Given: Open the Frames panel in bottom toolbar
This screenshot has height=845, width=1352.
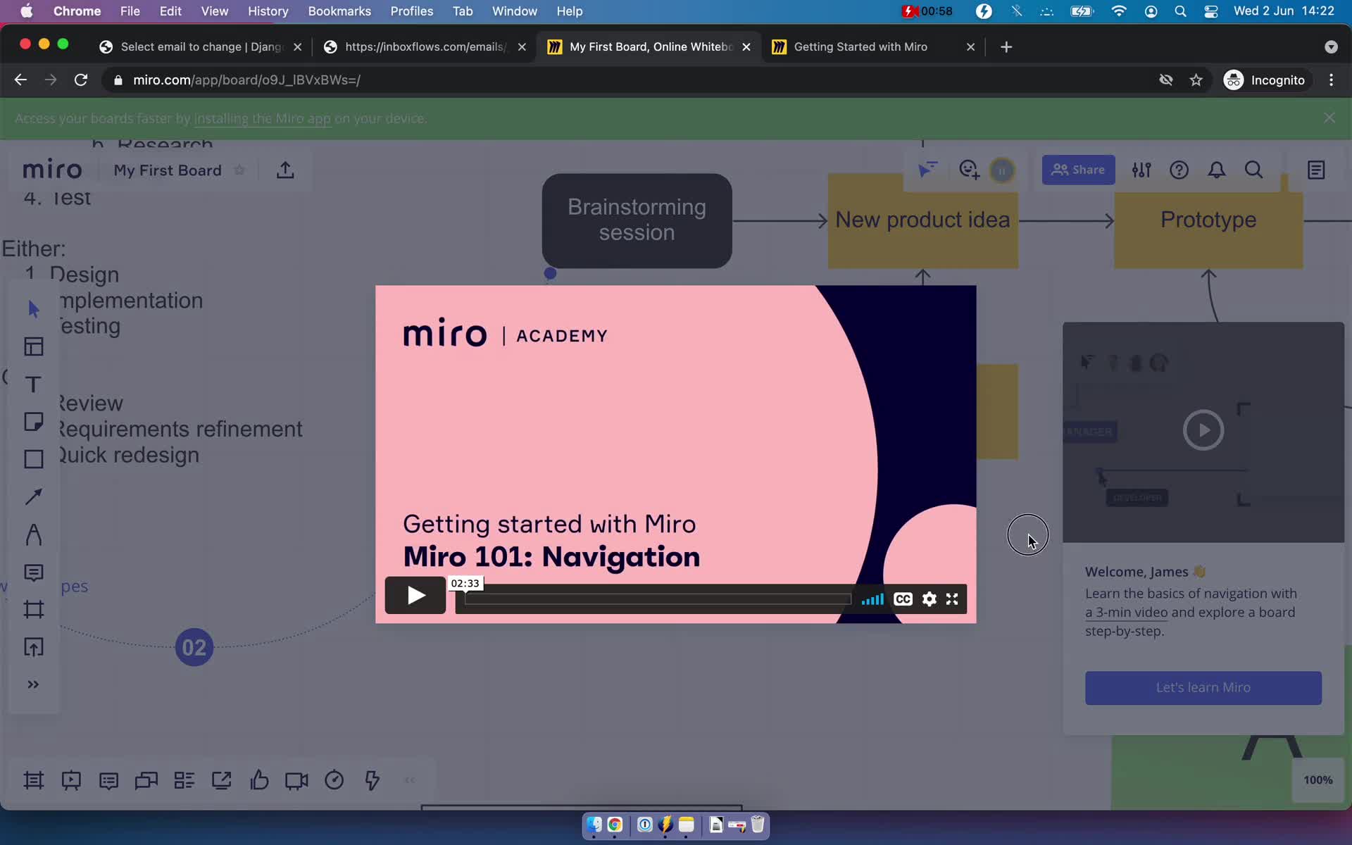Looking at the screenshot, I should [33, 780].
